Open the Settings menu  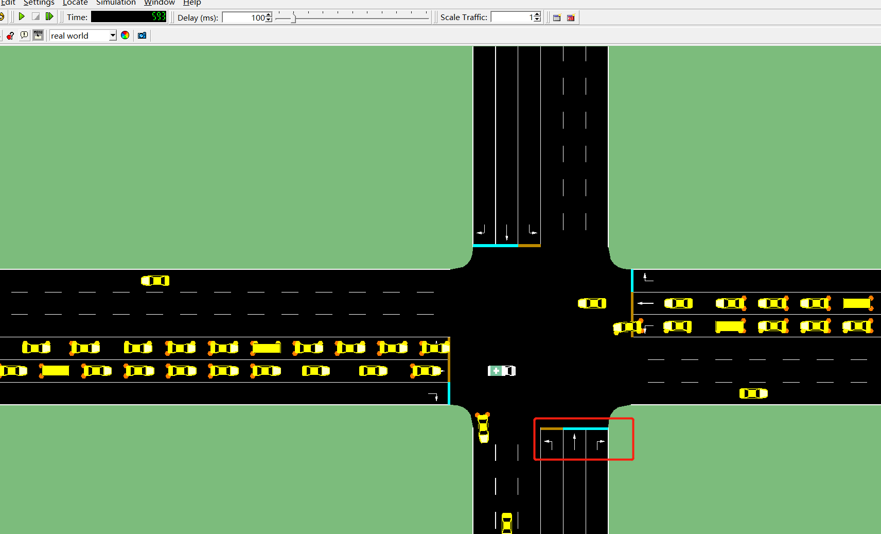coord(39,3)
